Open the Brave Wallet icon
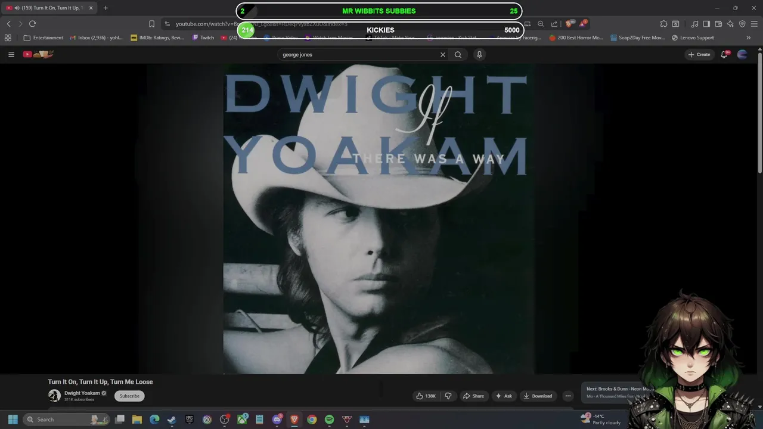Screen dimensions: 763x429 pos(718,24)
